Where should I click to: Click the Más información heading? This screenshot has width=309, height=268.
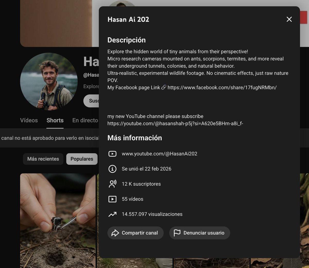coord(135,138)
